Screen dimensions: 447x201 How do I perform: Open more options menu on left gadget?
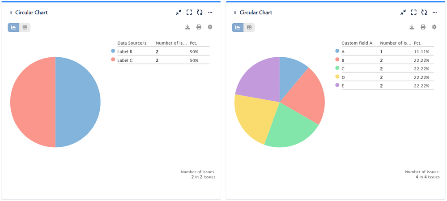[x=210, y=12]
